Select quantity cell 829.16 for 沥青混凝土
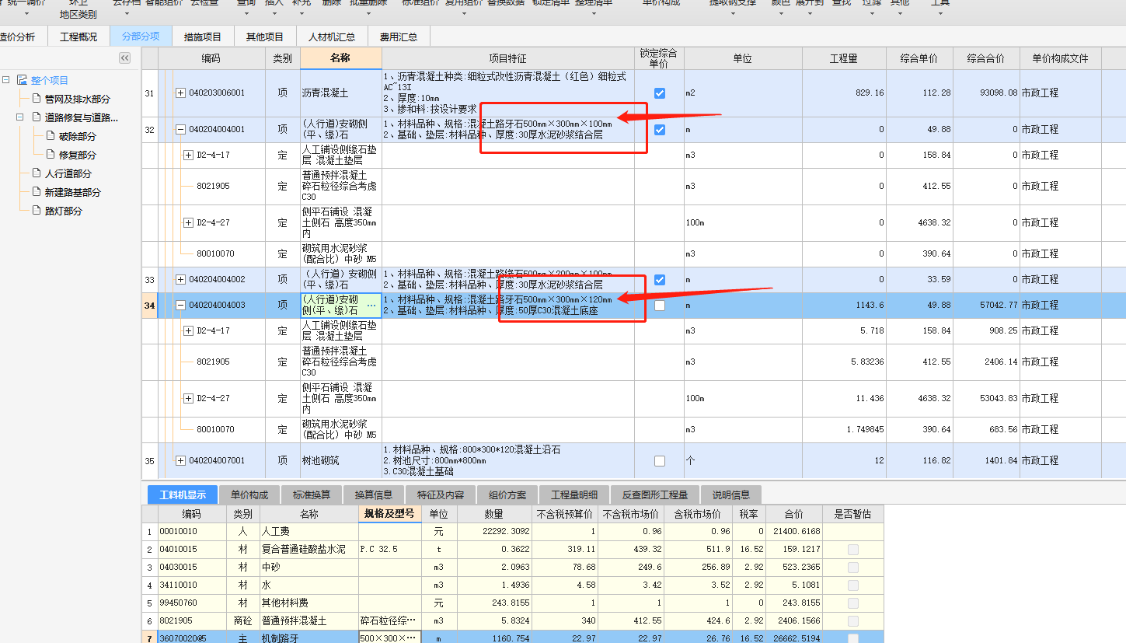 (x=844, y=93)
